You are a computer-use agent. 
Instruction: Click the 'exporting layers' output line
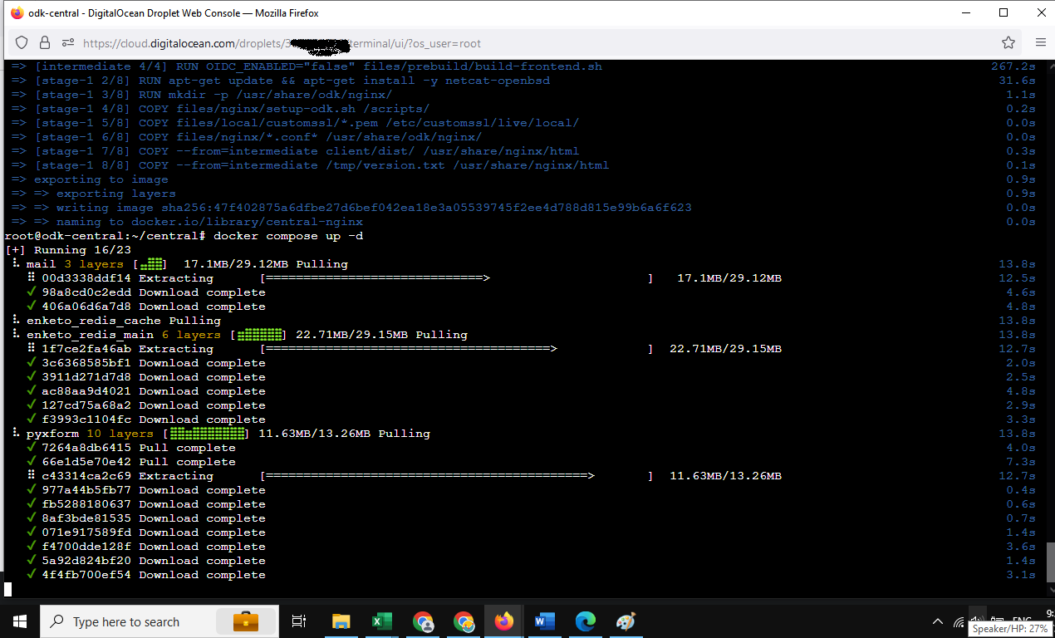click(94, 194)
